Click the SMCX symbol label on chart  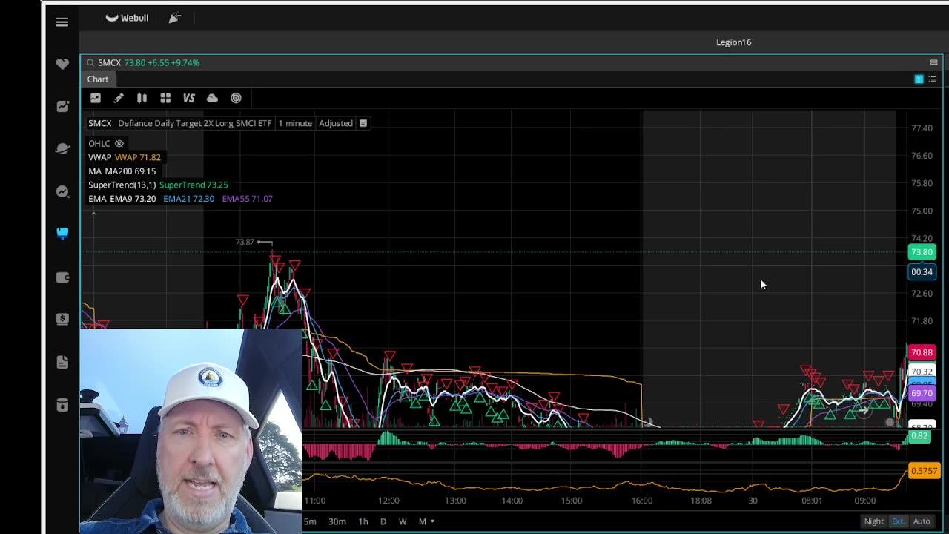pyautogui.click(x=100, y=123)
